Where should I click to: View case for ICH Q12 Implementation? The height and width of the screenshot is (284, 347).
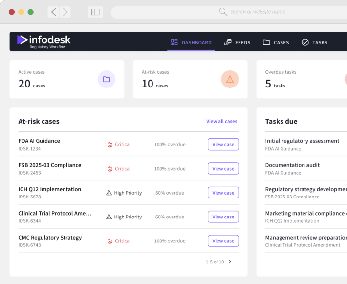[x=223, y=193]
